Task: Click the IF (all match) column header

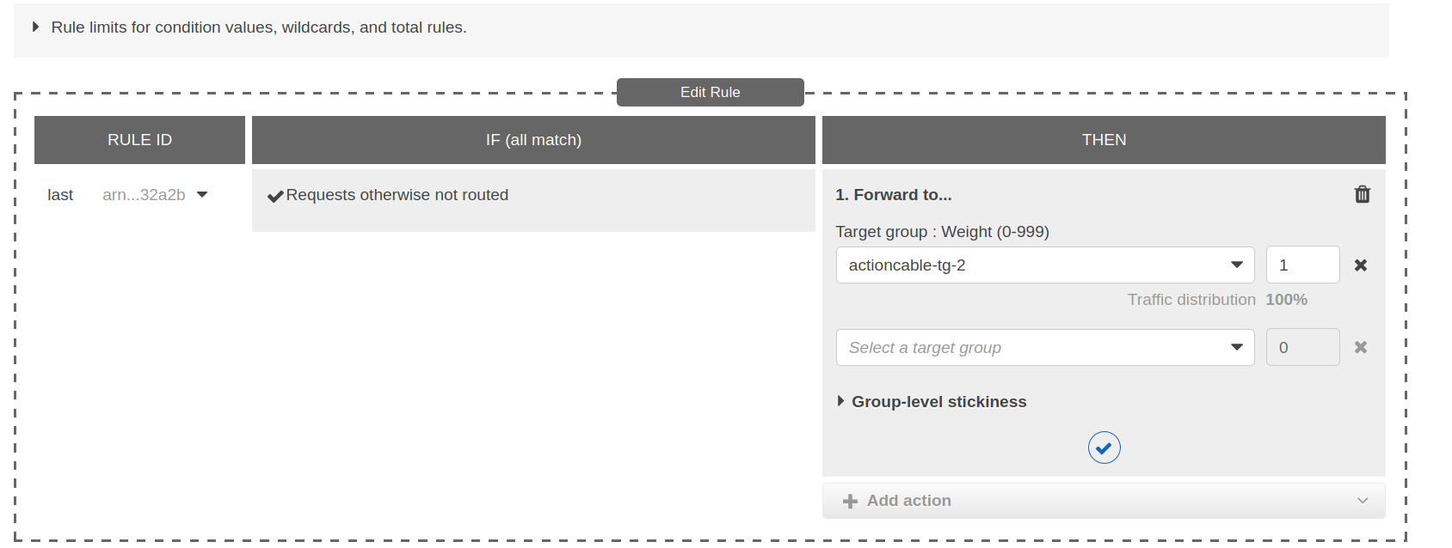Action: click(533, 140)
